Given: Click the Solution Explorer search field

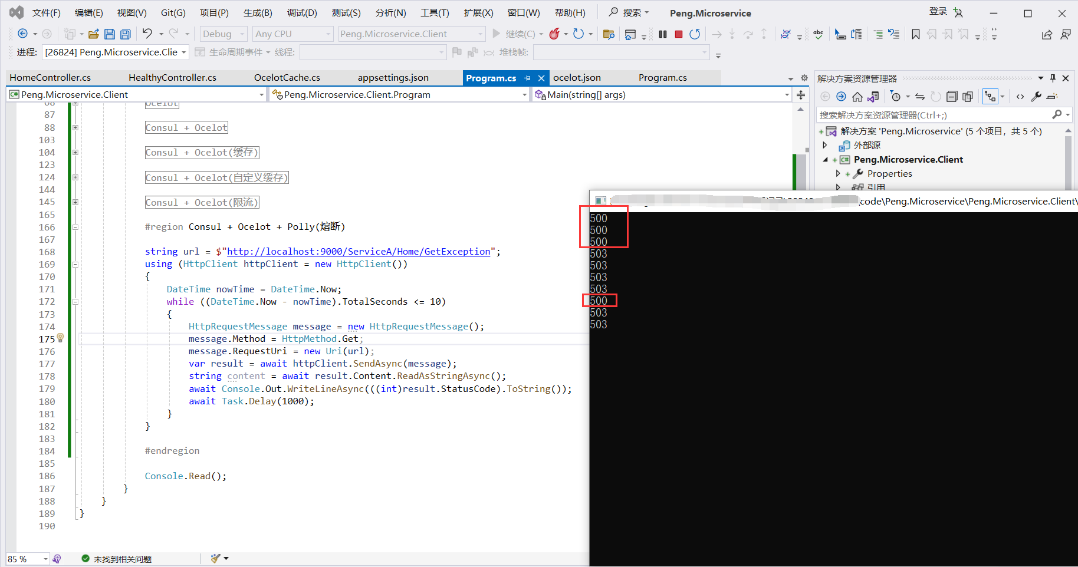Looking at the screenshot, I should pyautogui.click(x=944, y=115).
